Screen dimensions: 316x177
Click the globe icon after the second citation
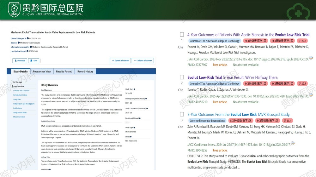point(311,95)
